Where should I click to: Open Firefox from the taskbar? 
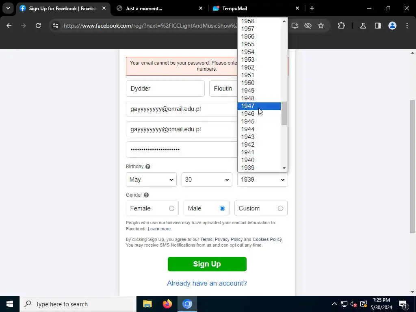click(167, 304)
